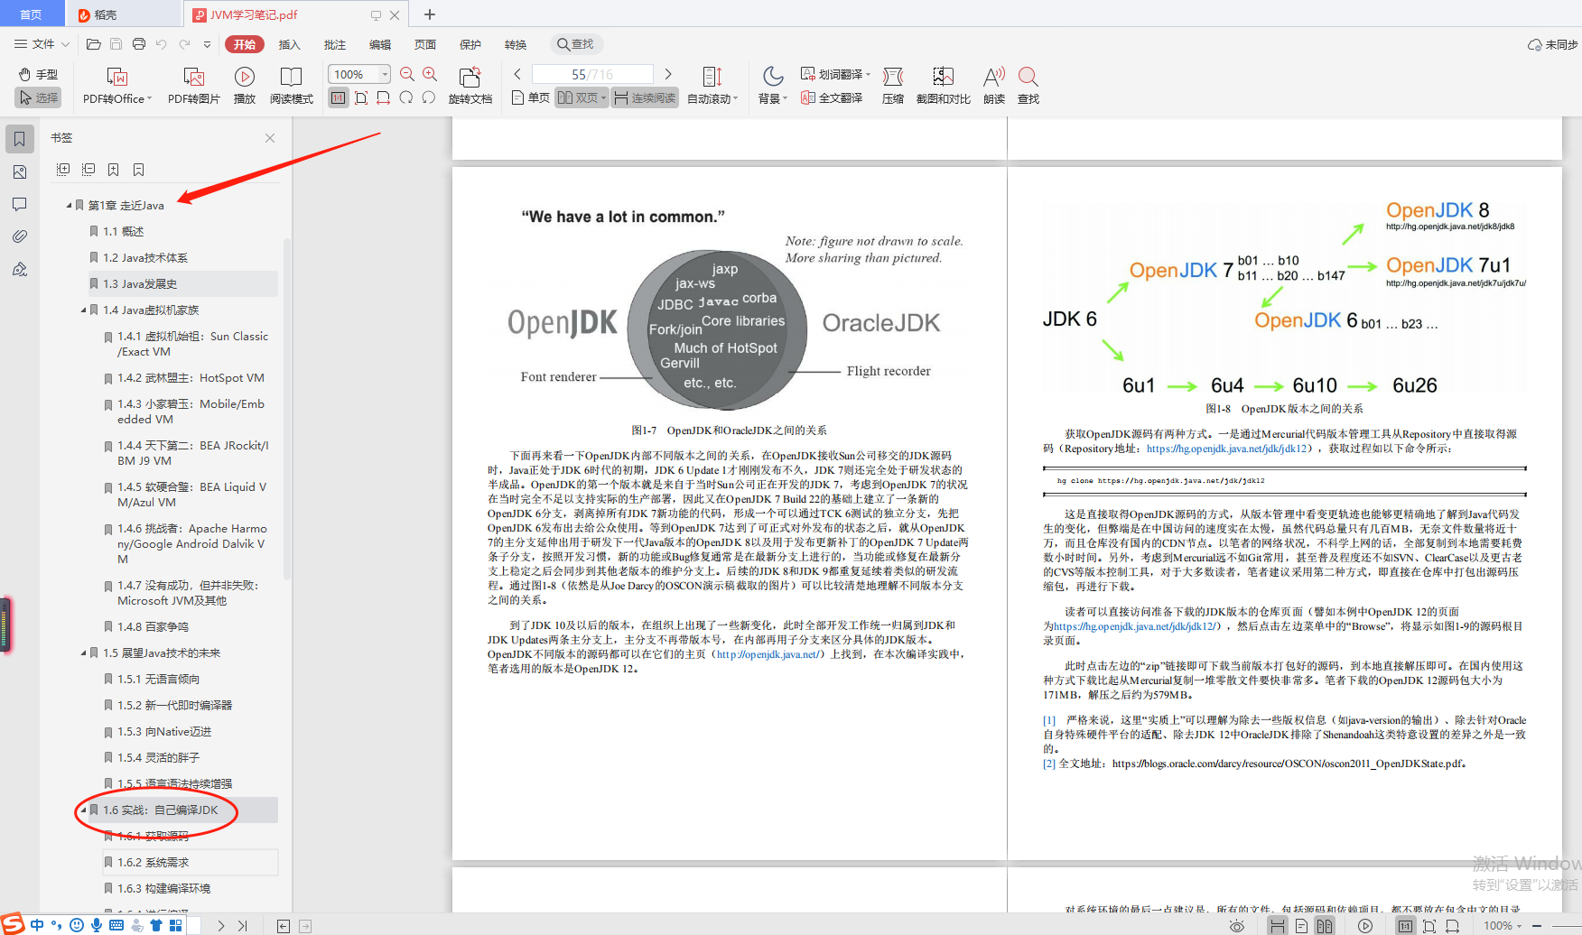
Task: Switch to 编辑 ribbon tab
Action: pos(380,44)
